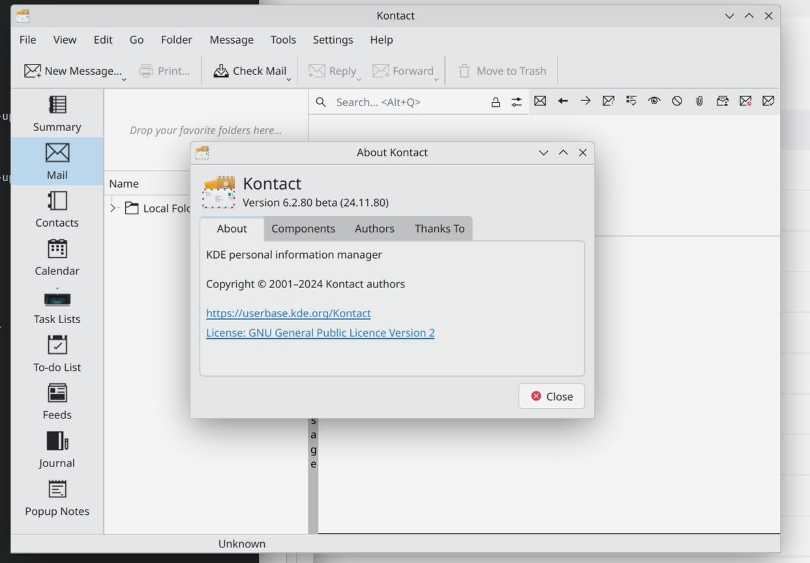Screen dimensions: 810x563
Task: Toggle the replied messages filter arrow
Action: coord(563,101)
